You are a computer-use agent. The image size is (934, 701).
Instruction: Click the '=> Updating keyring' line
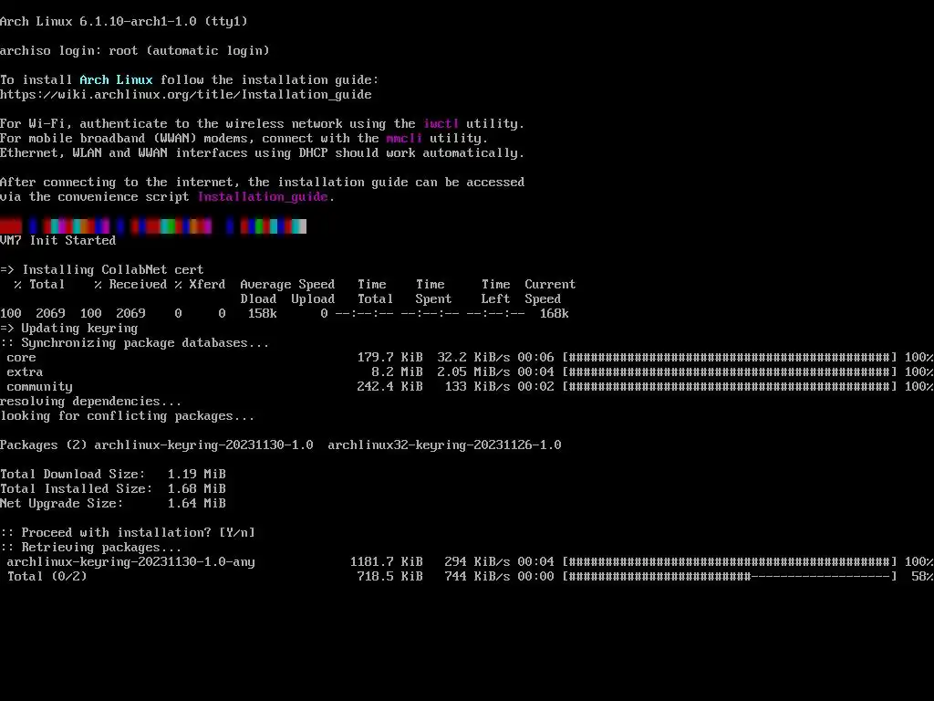pyautogui.click(x=69, y=329)
